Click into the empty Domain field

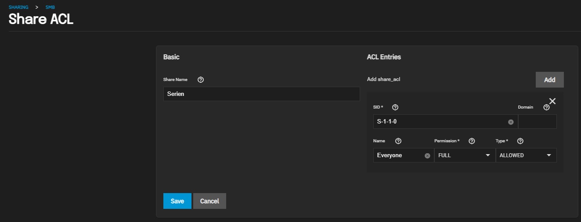click(x=538, y=122)
